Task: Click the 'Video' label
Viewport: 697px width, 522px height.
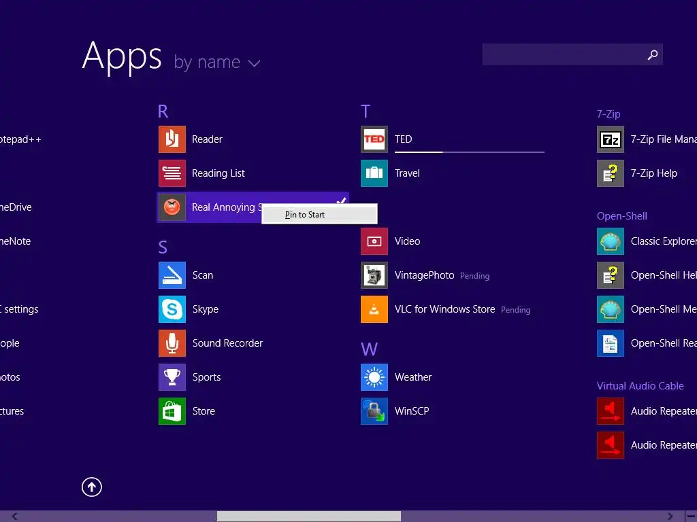Action: tap(408, 241)
